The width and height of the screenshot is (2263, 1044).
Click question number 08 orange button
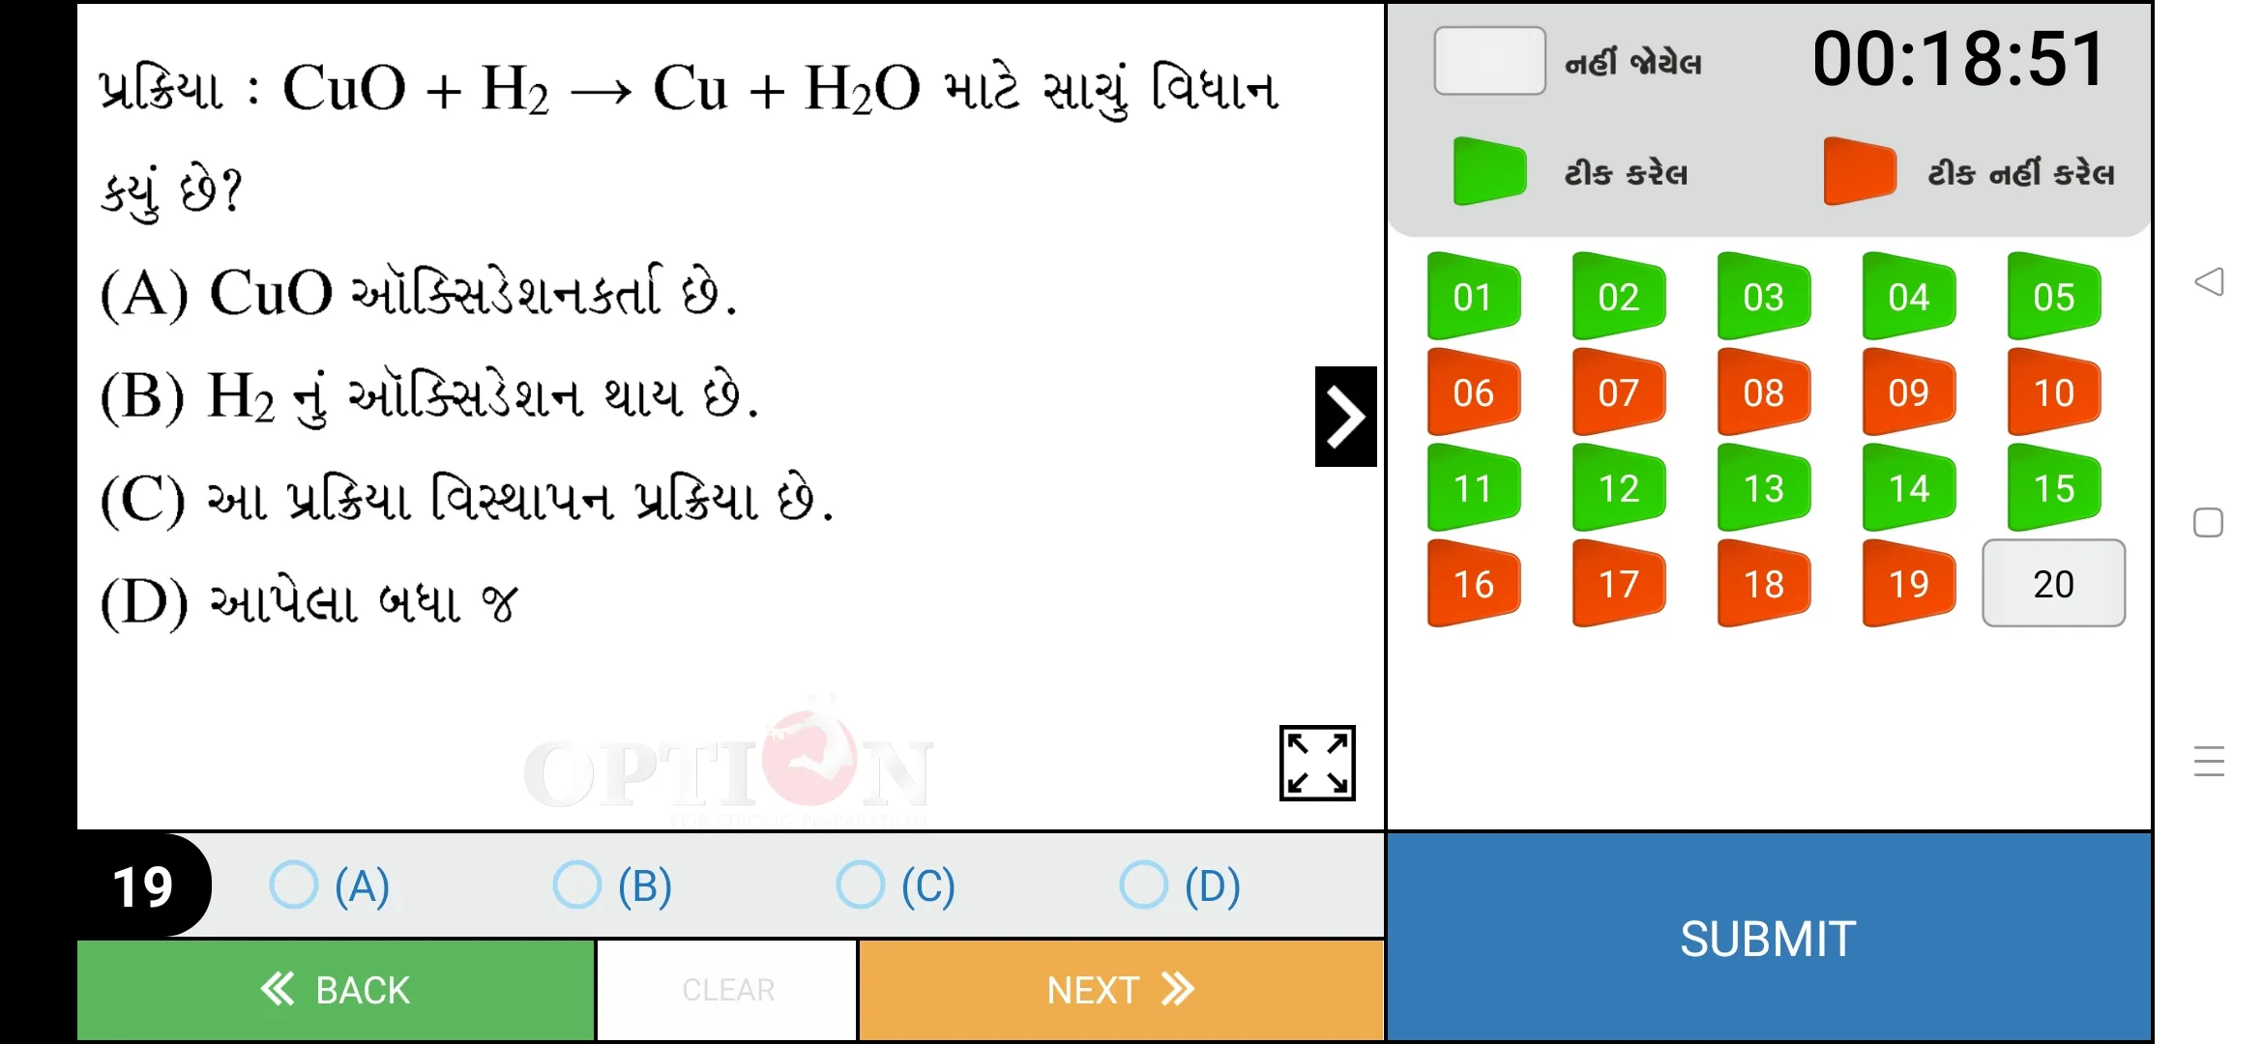click(1764, 392)
